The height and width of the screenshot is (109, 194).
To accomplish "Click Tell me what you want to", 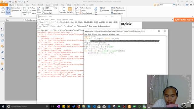I will point(85,5).
